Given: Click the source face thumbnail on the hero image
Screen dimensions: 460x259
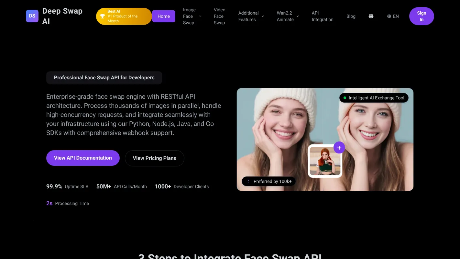Looking at the screenshot, I should (325, 161).
